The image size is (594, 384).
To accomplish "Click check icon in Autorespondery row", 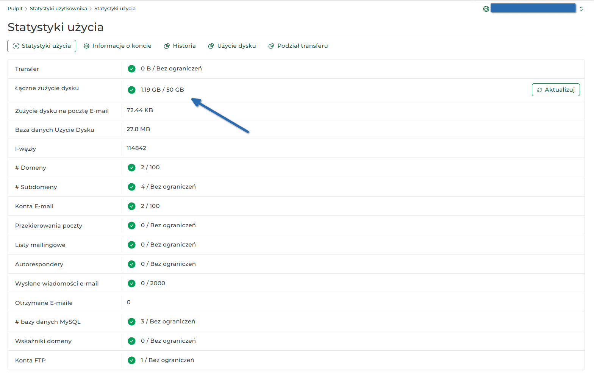I will coord(131,264).
